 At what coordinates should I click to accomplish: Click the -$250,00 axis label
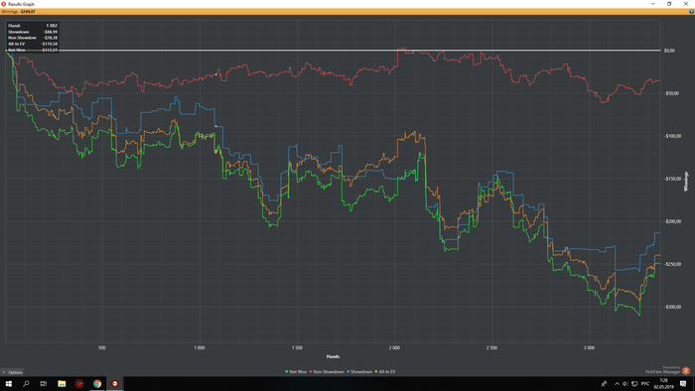pyautogui.click(x=672, y=264)
